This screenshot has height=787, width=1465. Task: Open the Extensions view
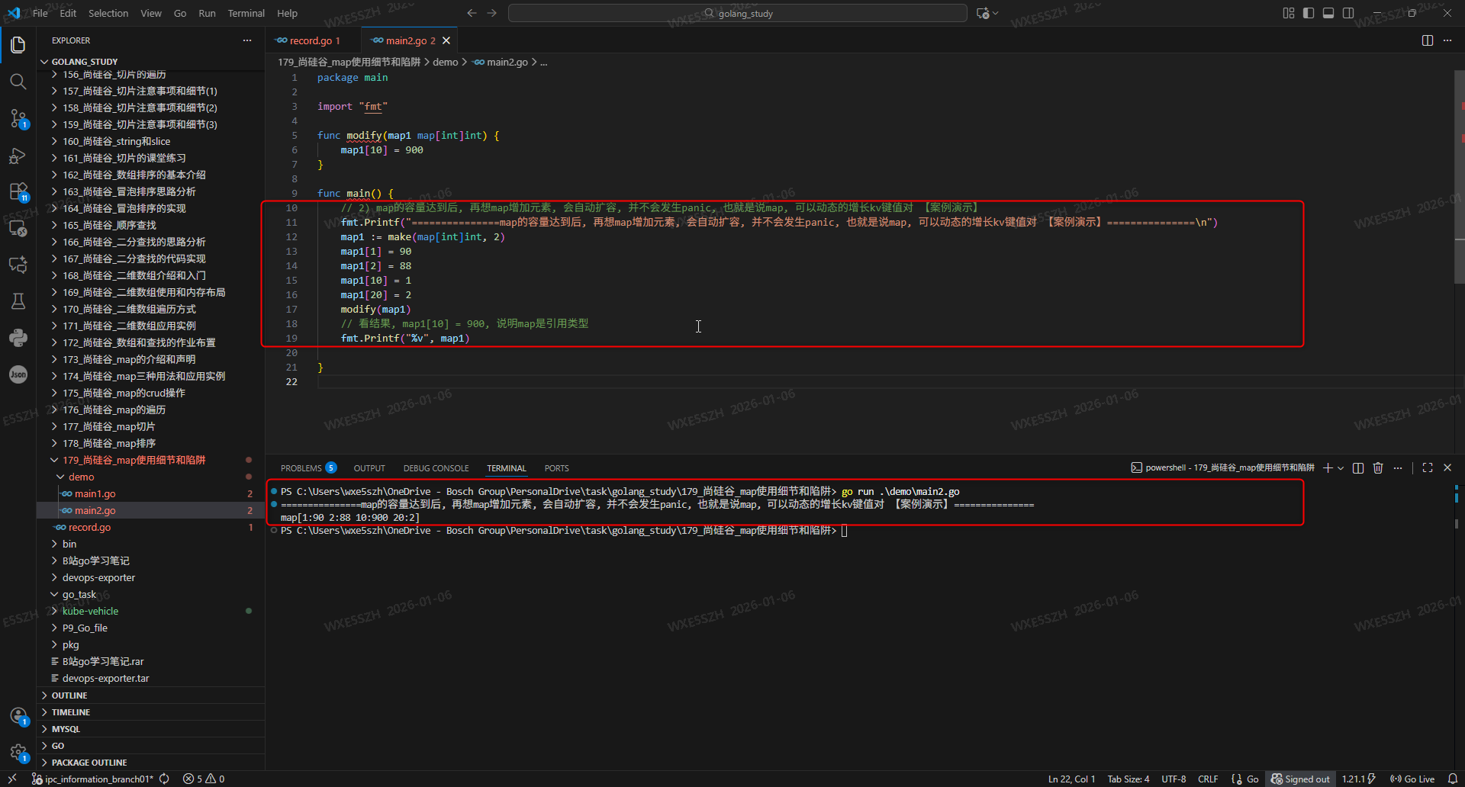click(x=18, y=192)
